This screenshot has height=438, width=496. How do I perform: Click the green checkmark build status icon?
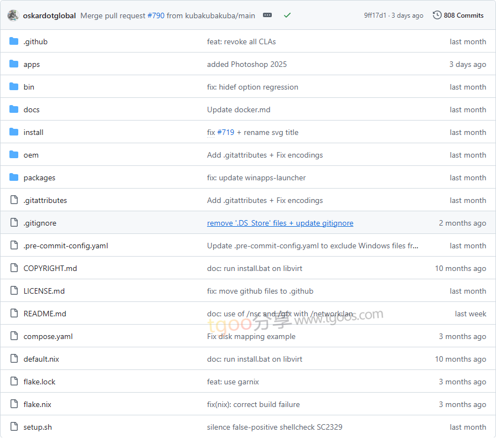[287, 15]
